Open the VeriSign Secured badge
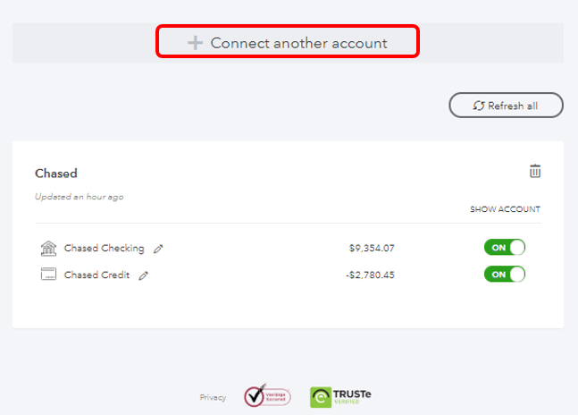 266,397
